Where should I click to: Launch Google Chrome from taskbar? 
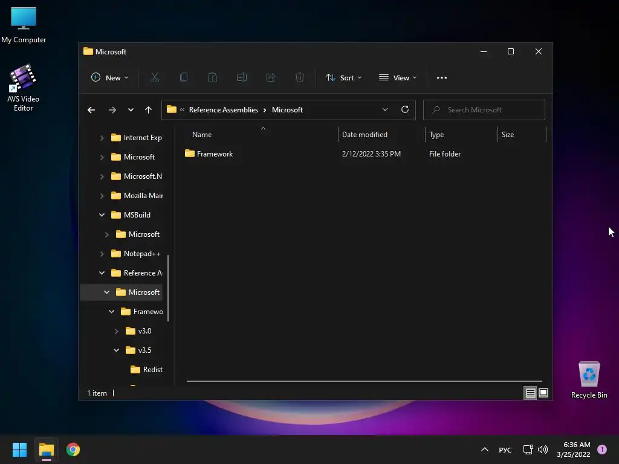point(73,449)
